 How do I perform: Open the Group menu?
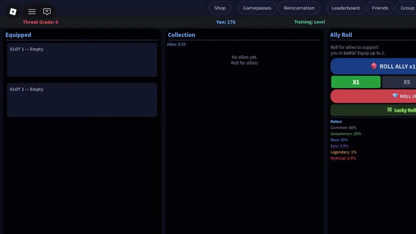(406, 8)
